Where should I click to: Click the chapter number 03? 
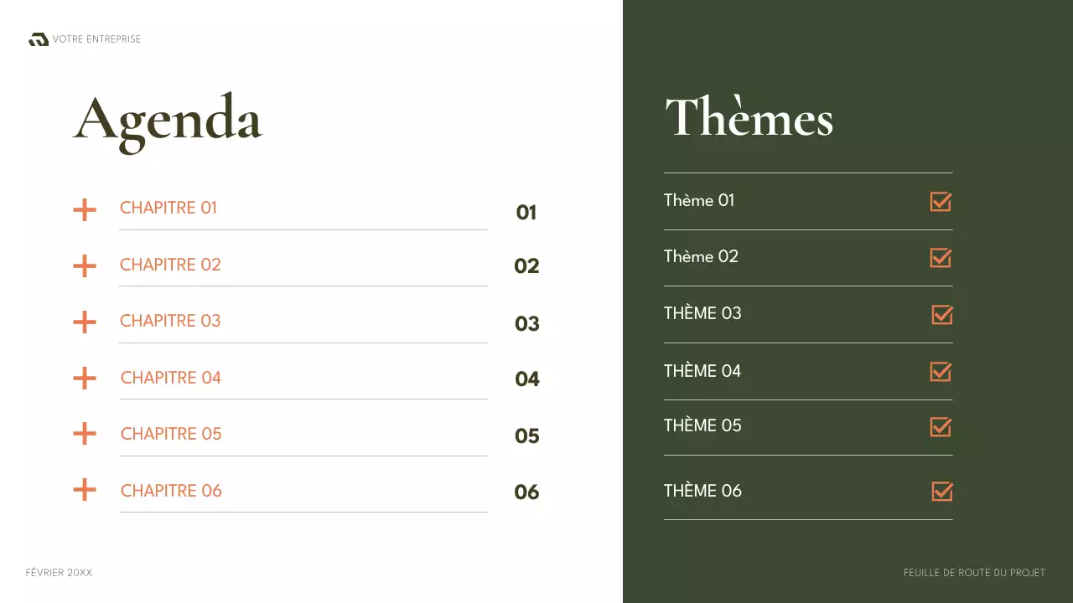[527, 324]
